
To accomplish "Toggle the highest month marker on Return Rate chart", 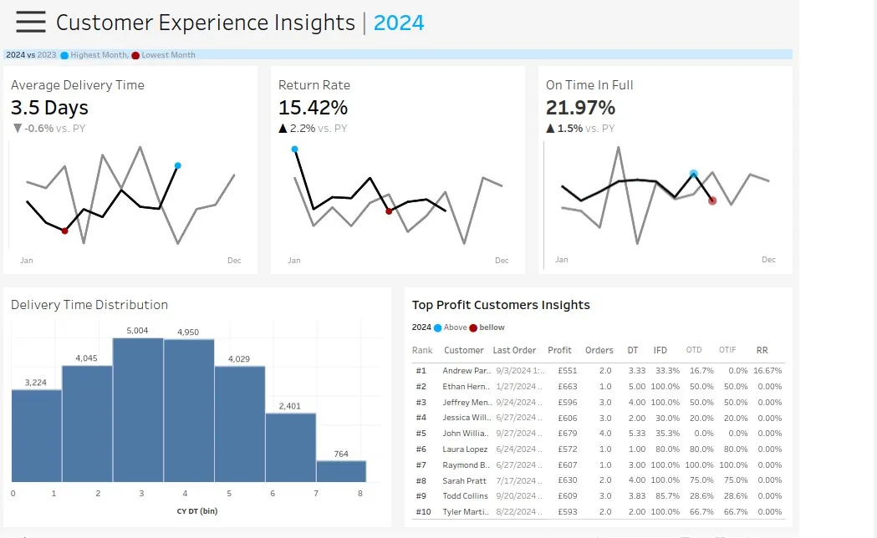I will pyautogui.click(x=294, y=150).
